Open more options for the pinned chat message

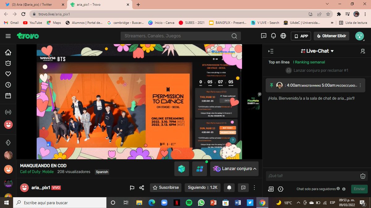coord(360,85)
